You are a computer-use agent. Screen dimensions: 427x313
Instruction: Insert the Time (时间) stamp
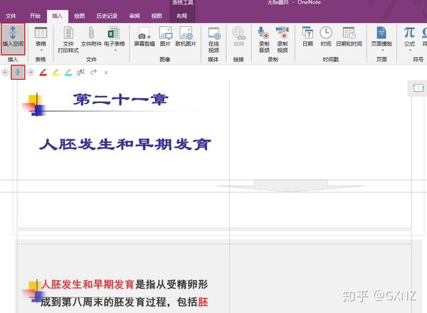pos(326,36)
